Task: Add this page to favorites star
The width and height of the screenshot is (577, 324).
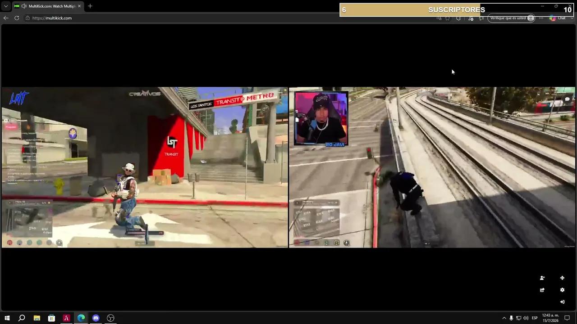Action: point(448,18)
